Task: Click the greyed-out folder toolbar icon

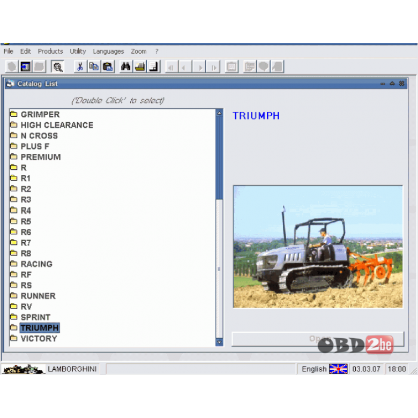Action: [x=39, y=66]
